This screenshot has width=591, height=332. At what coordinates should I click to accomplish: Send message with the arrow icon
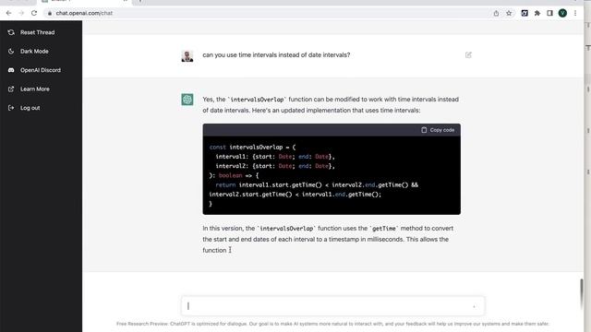point(474,306)
